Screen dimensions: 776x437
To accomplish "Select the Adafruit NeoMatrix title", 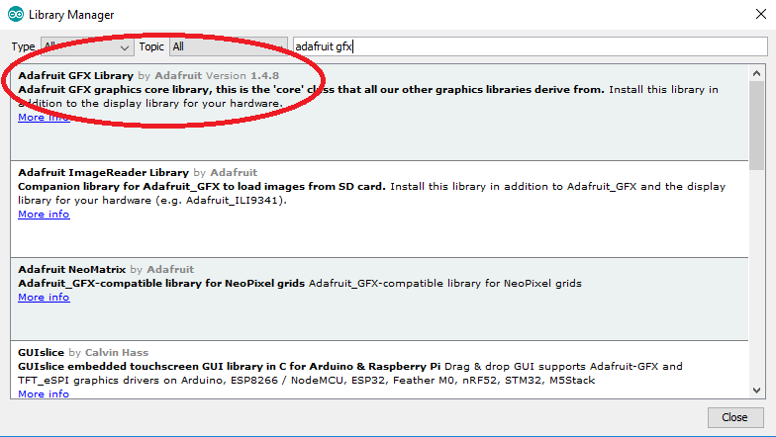I will pyautogui.click(x=71, y=269).
